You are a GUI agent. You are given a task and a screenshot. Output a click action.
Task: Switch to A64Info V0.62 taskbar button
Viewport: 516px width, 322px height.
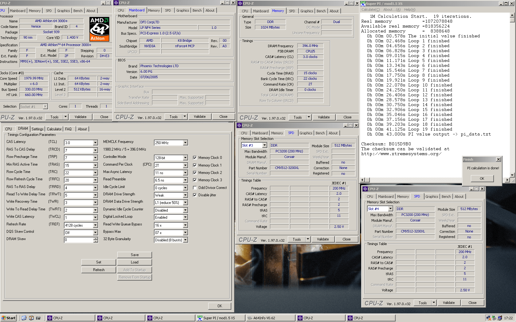pyautogui.click(x=271, y=318)
